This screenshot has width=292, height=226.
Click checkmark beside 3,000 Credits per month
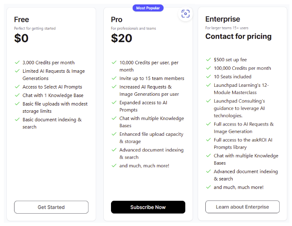[18, 63]
